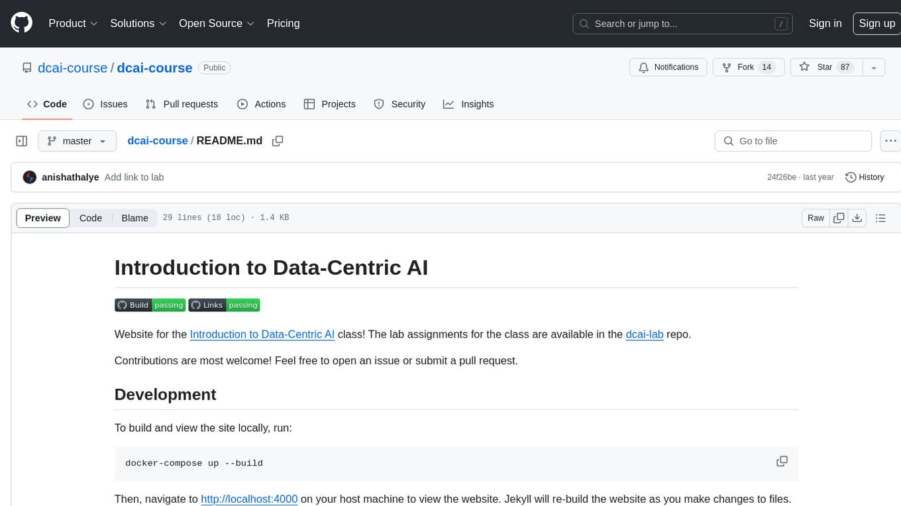Open the Introduction to Data-Centric AI link
The width and height of the screenshot is (901, 506).
point(262,334)
